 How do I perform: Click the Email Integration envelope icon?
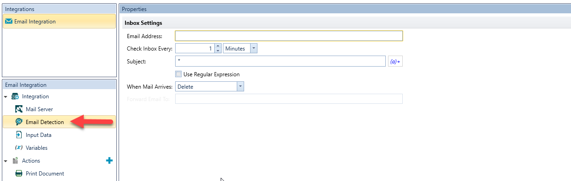coord(8,22)
